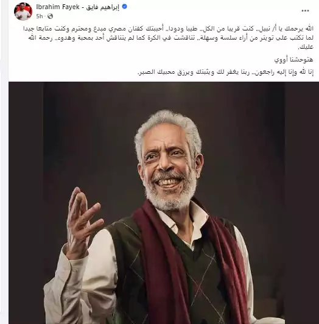Click the raised hand in the photo

tap(83, 222)
